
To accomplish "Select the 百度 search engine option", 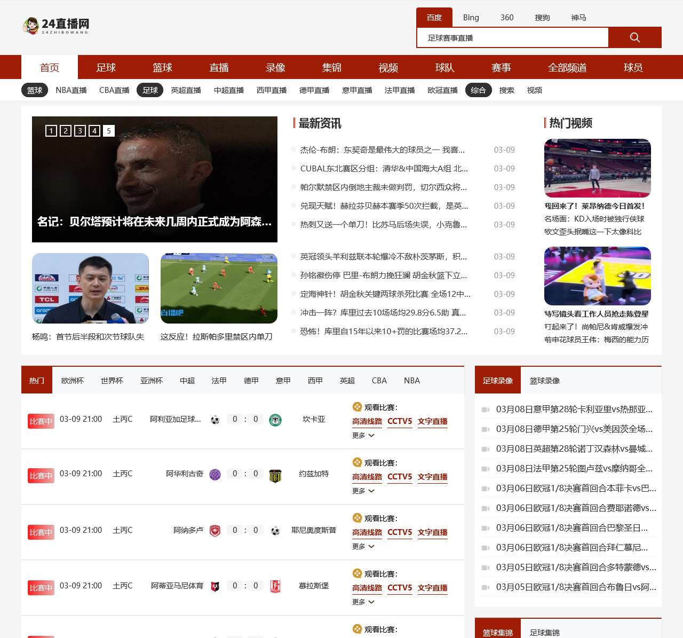I will [x=434, y=18].
